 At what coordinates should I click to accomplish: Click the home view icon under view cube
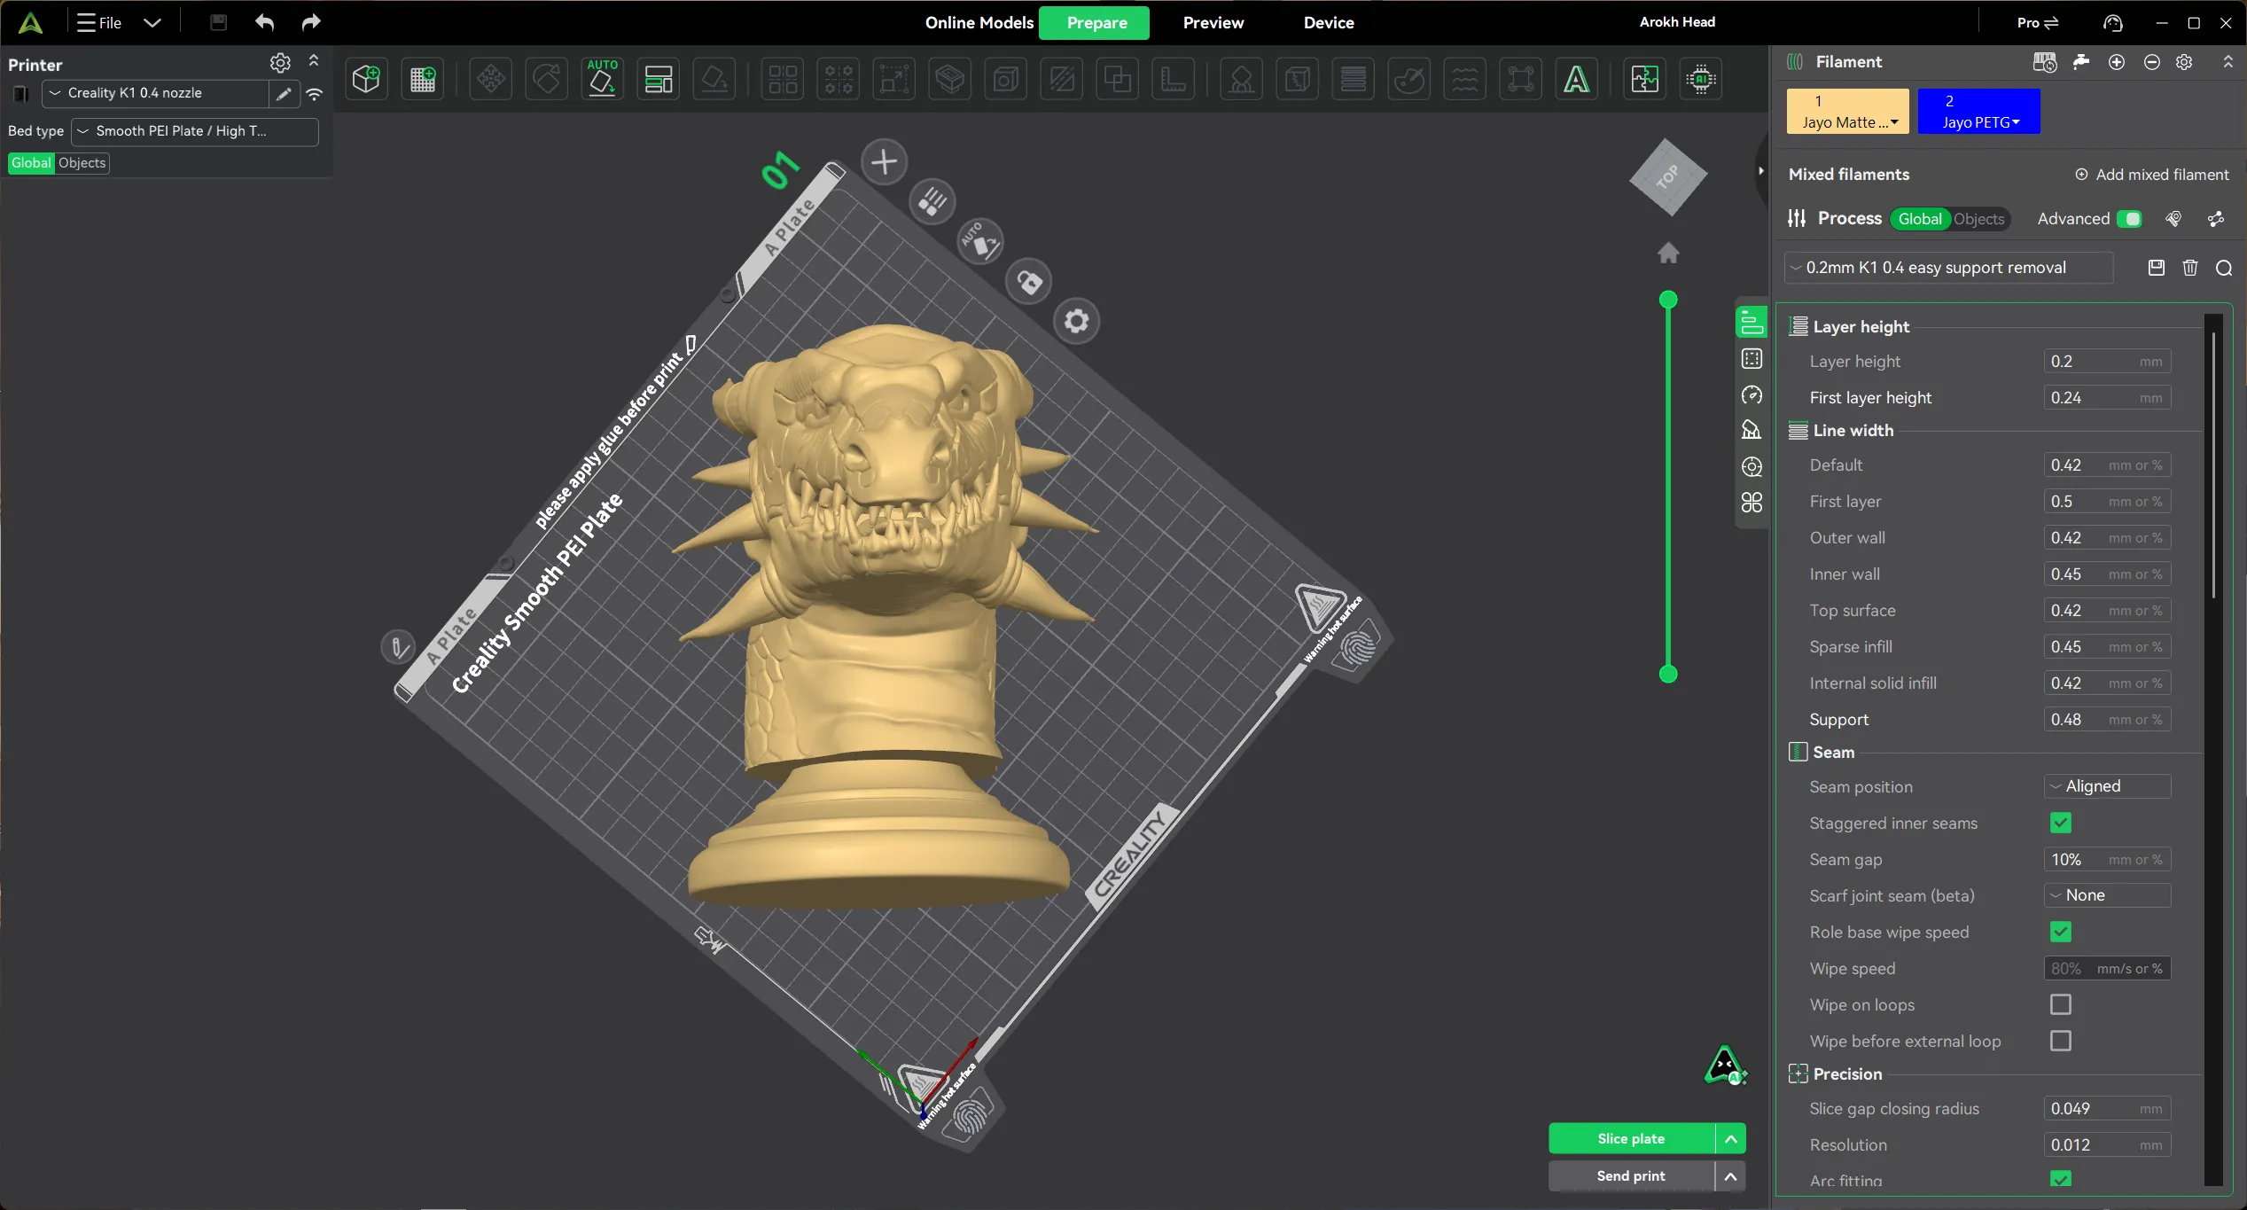[1668, 254]
